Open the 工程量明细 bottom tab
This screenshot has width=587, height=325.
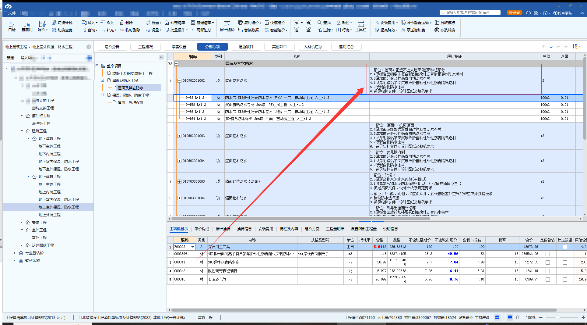pyautogui.click(x=335, y=229)
